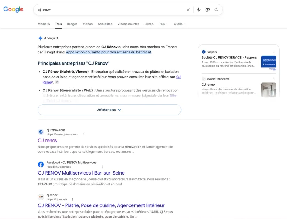Viewport: 287px width, 219px height.
Task: Expand AI overview with Afficher plus
Action: pyautogui.click(x=109, y=110)
